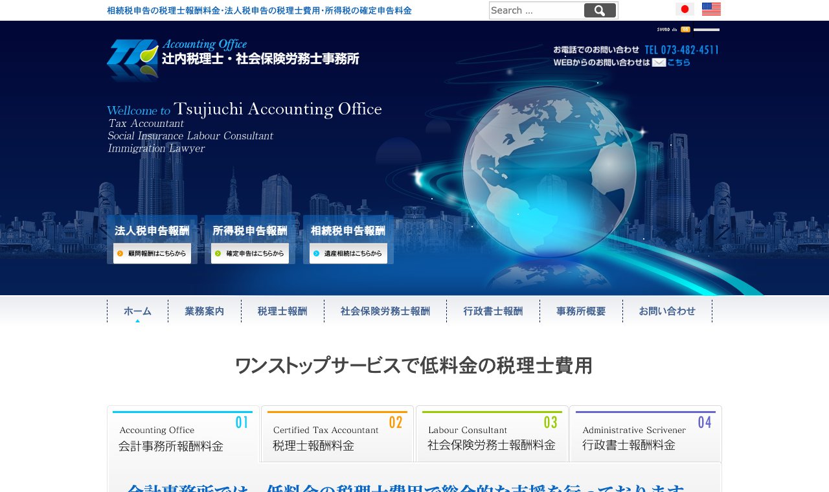Open 遺産相続はこちらから button

click(x=348, y=253)
